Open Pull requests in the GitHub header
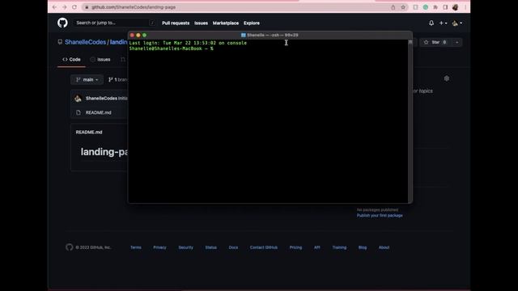The image size is (518, 291). click(x=176, y=23)
